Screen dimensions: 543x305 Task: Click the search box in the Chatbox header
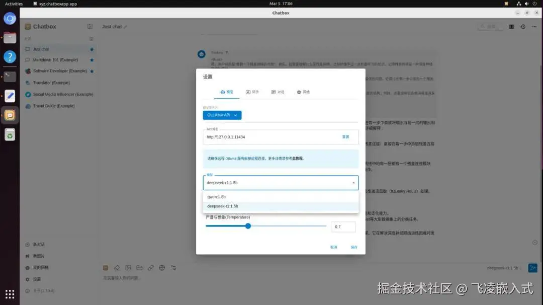pyautogui.click(x=490, y=26)
